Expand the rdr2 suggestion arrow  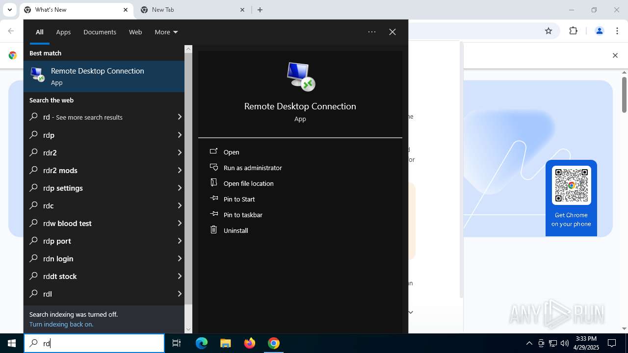[180, 152]
